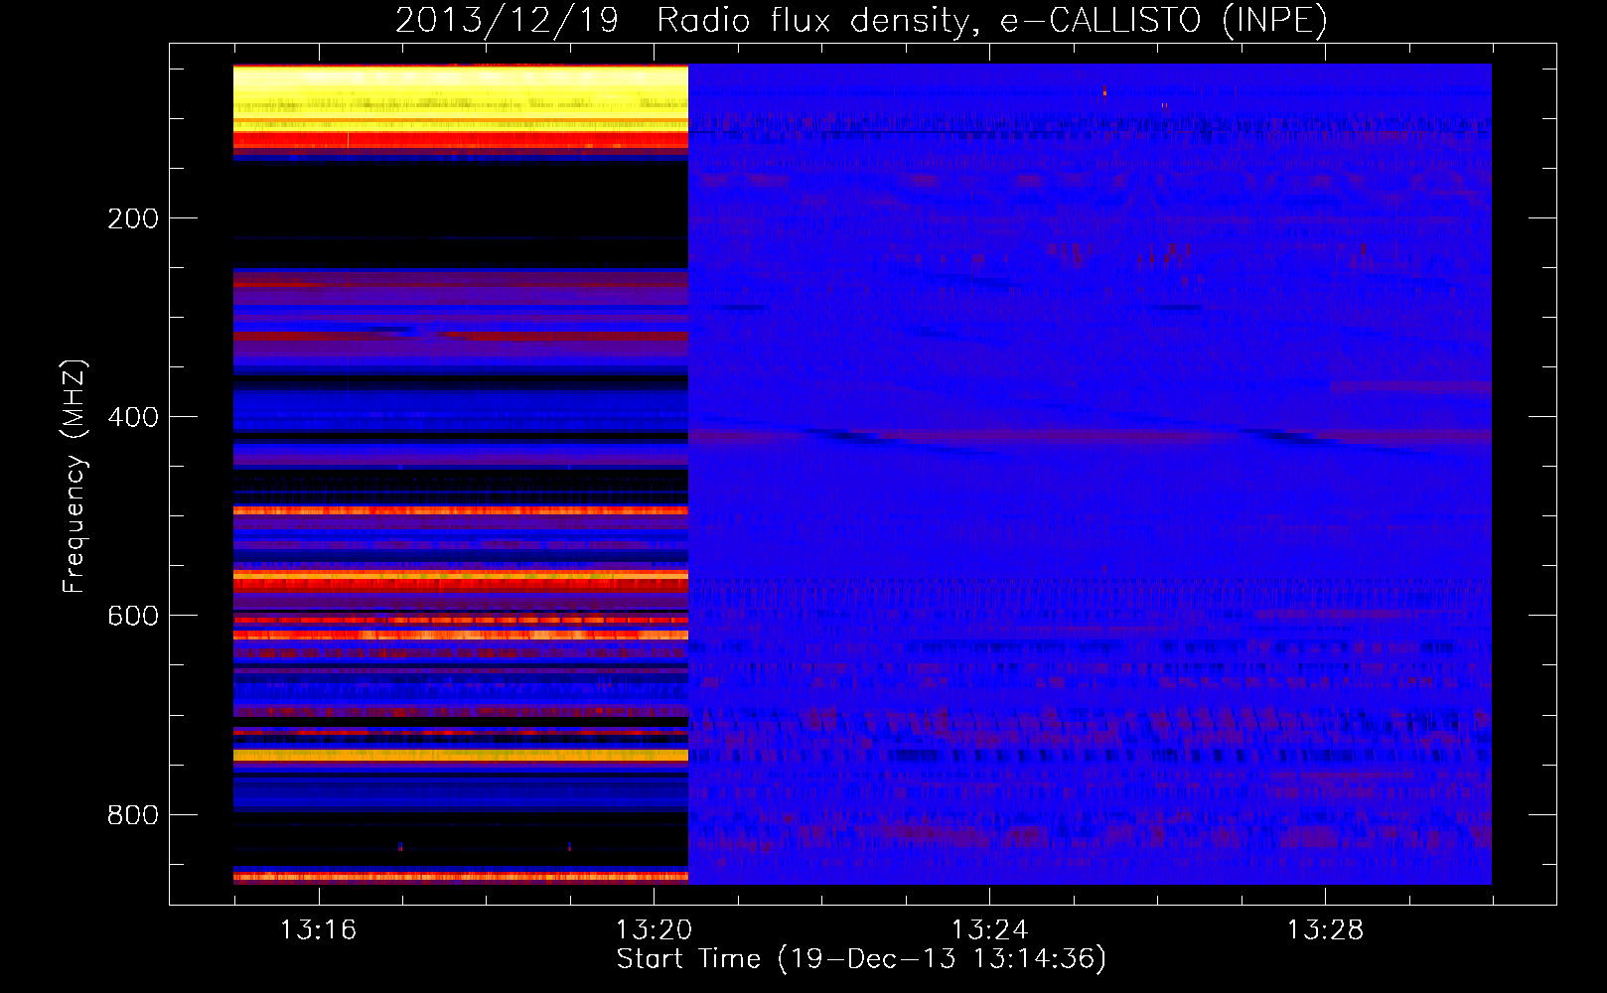Click the "13:28" time tick label
Screen dimensions: 1607x993
[x=1325, y=929]
